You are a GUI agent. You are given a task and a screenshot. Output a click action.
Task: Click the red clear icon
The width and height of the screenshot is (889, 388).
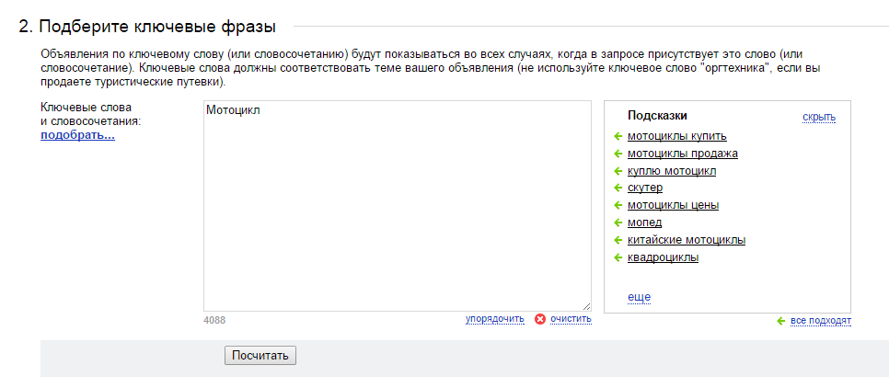[540, 319]
